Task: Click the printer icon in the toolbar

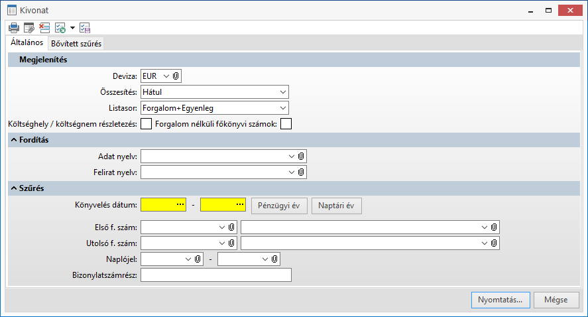Action: 14,28
